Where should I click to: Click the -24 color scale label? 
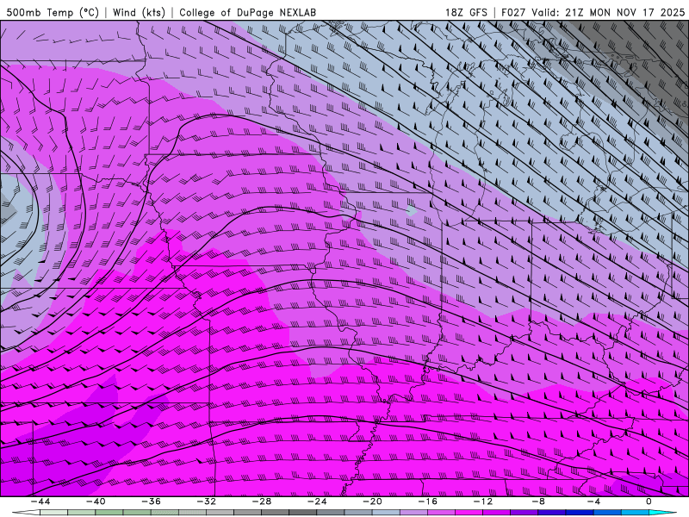point(317,501)
